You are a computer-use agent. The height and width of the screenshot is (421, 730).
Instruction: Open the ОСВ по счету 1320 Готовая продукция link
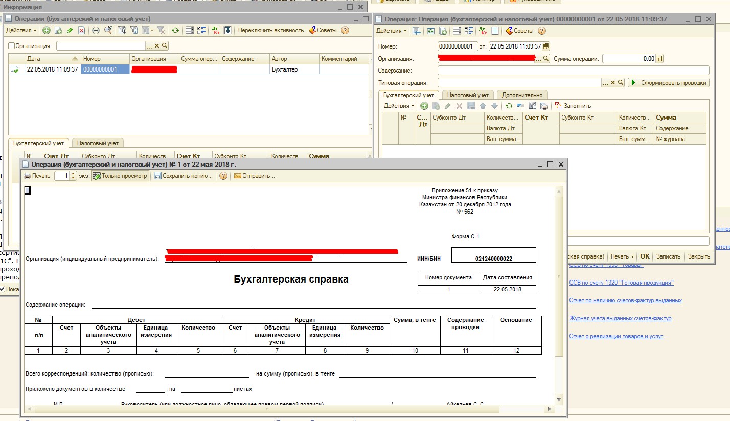click(x=621, y=283)
